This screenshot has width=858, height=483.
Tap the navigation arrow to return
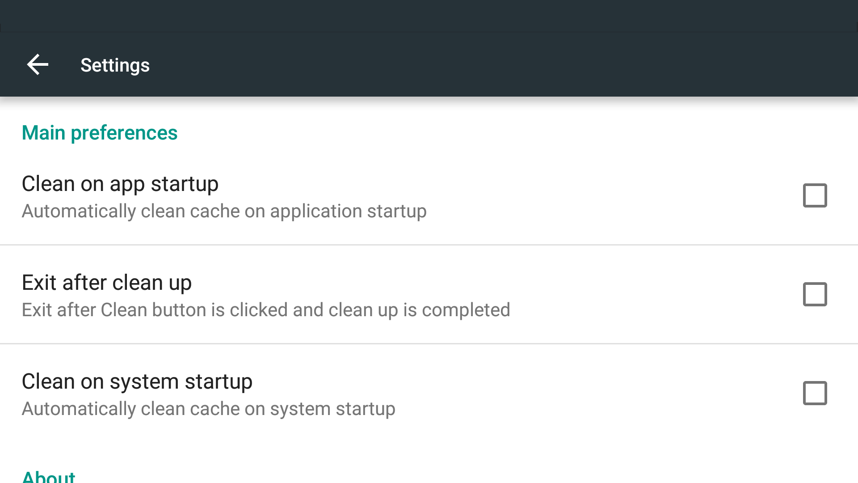pyautogui.click(x=38, y=64)
